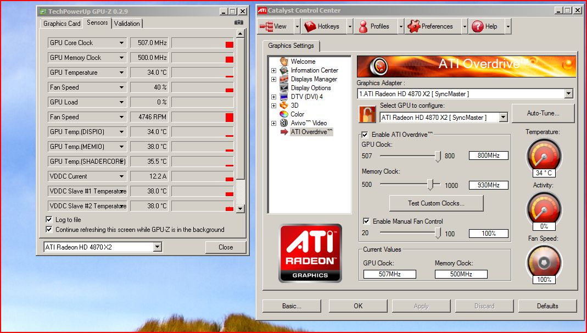Expand the Displays Manager tree node
The height and width of the screenshot is (333, 587).
point(273,79)
